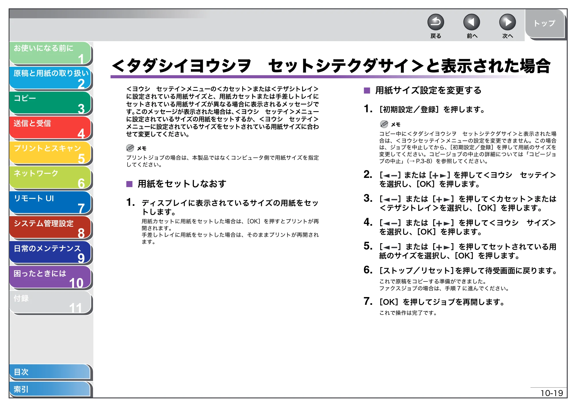Select the コピー chapter 3 tab
Screen dimensions: 576x407
tap(50, 103)
